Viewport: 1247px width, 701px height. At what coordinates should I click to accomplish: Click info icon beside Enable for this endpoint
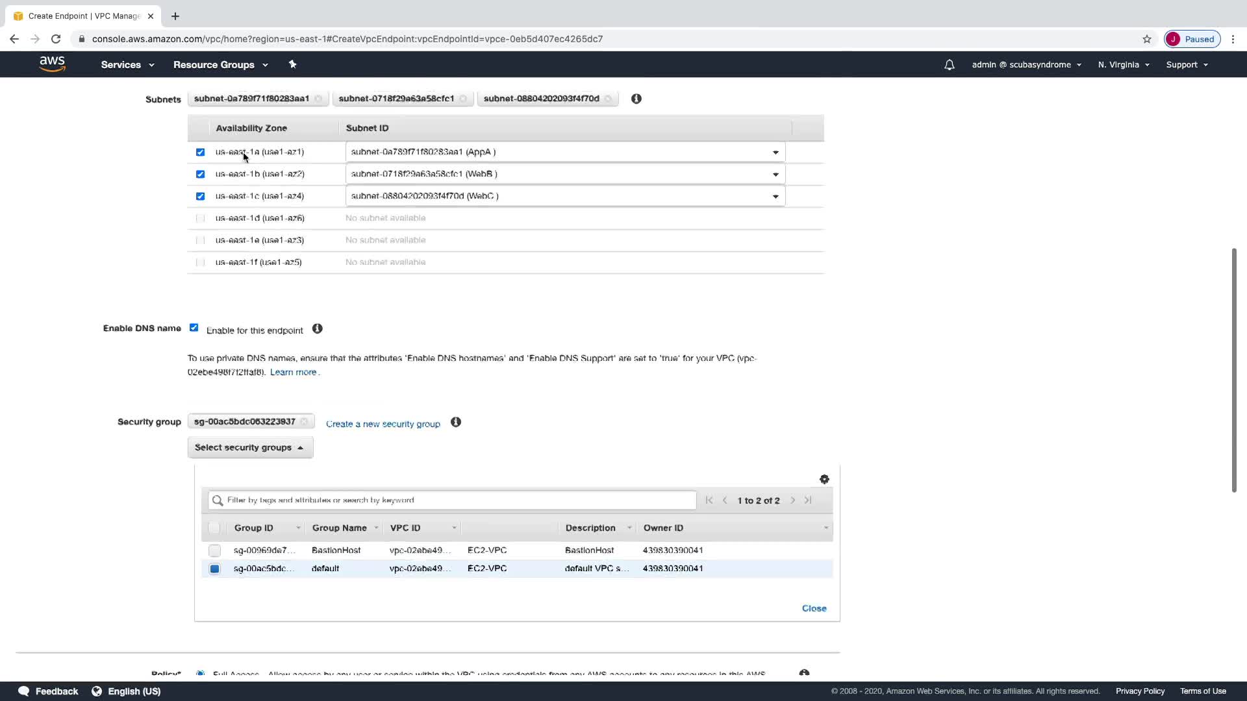click(x=317, y=329)
